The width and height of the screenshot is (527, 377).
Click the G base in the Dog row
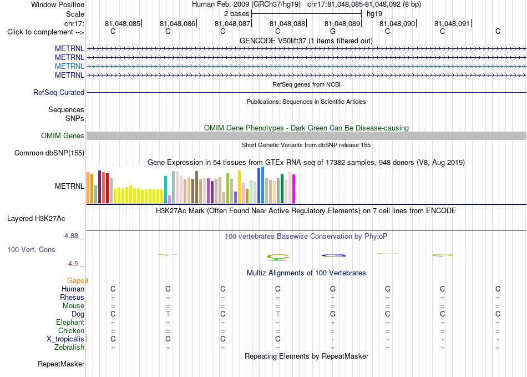pyautogui.click(x=333, y=314)
